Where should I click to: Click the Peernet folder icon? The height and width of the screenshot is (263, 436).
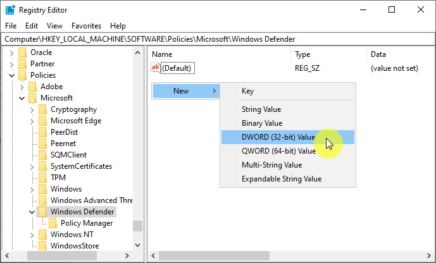[42, 144]
